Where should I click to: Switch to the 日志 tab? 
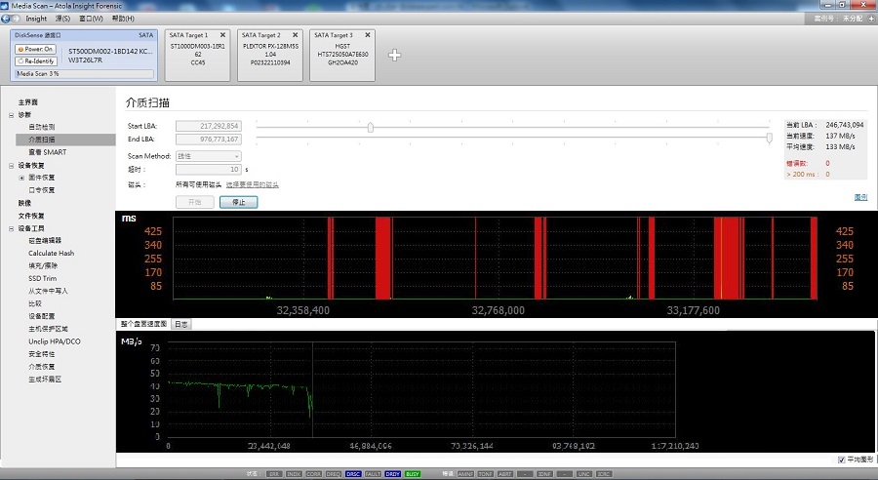click(181, 324)
